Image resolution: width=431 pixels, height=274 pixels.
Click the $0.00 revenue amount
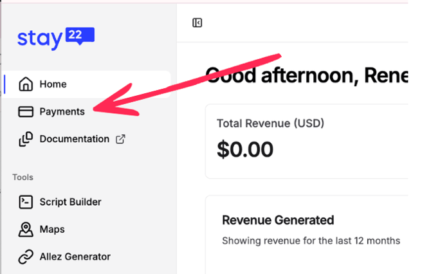[x=245, y=150]
